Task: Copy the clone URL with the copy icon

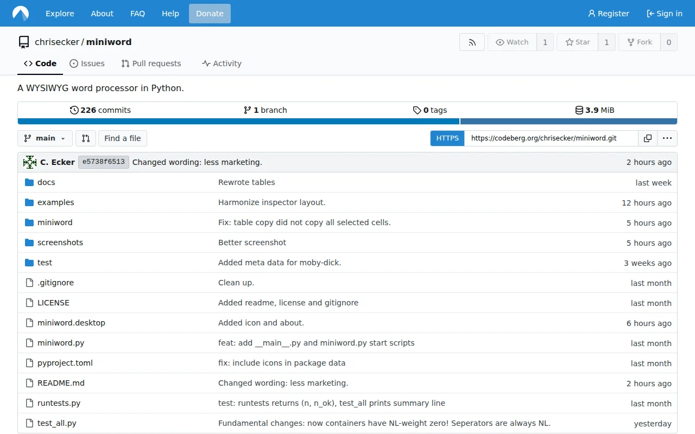Action: [648, 138]
